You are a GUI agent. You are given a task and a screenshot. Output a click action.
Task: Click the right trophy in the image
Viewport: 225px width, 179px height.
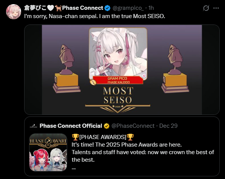(x=175, y=69)
